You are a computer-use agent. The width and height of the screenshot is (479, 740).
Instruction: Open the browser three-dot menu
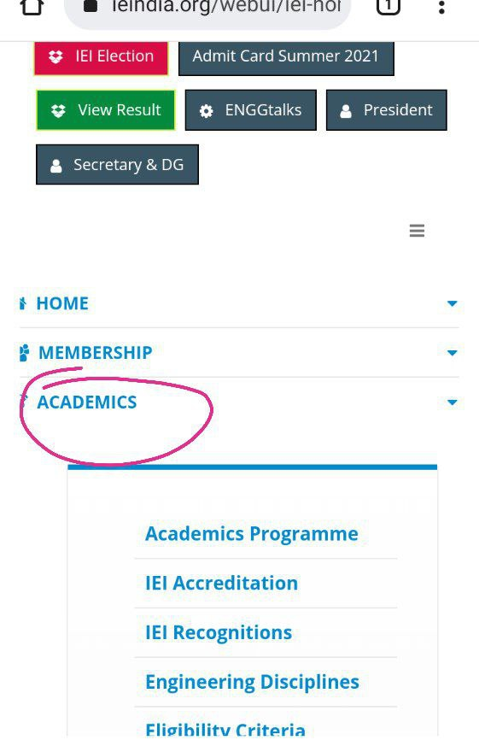tap(441, 7)
